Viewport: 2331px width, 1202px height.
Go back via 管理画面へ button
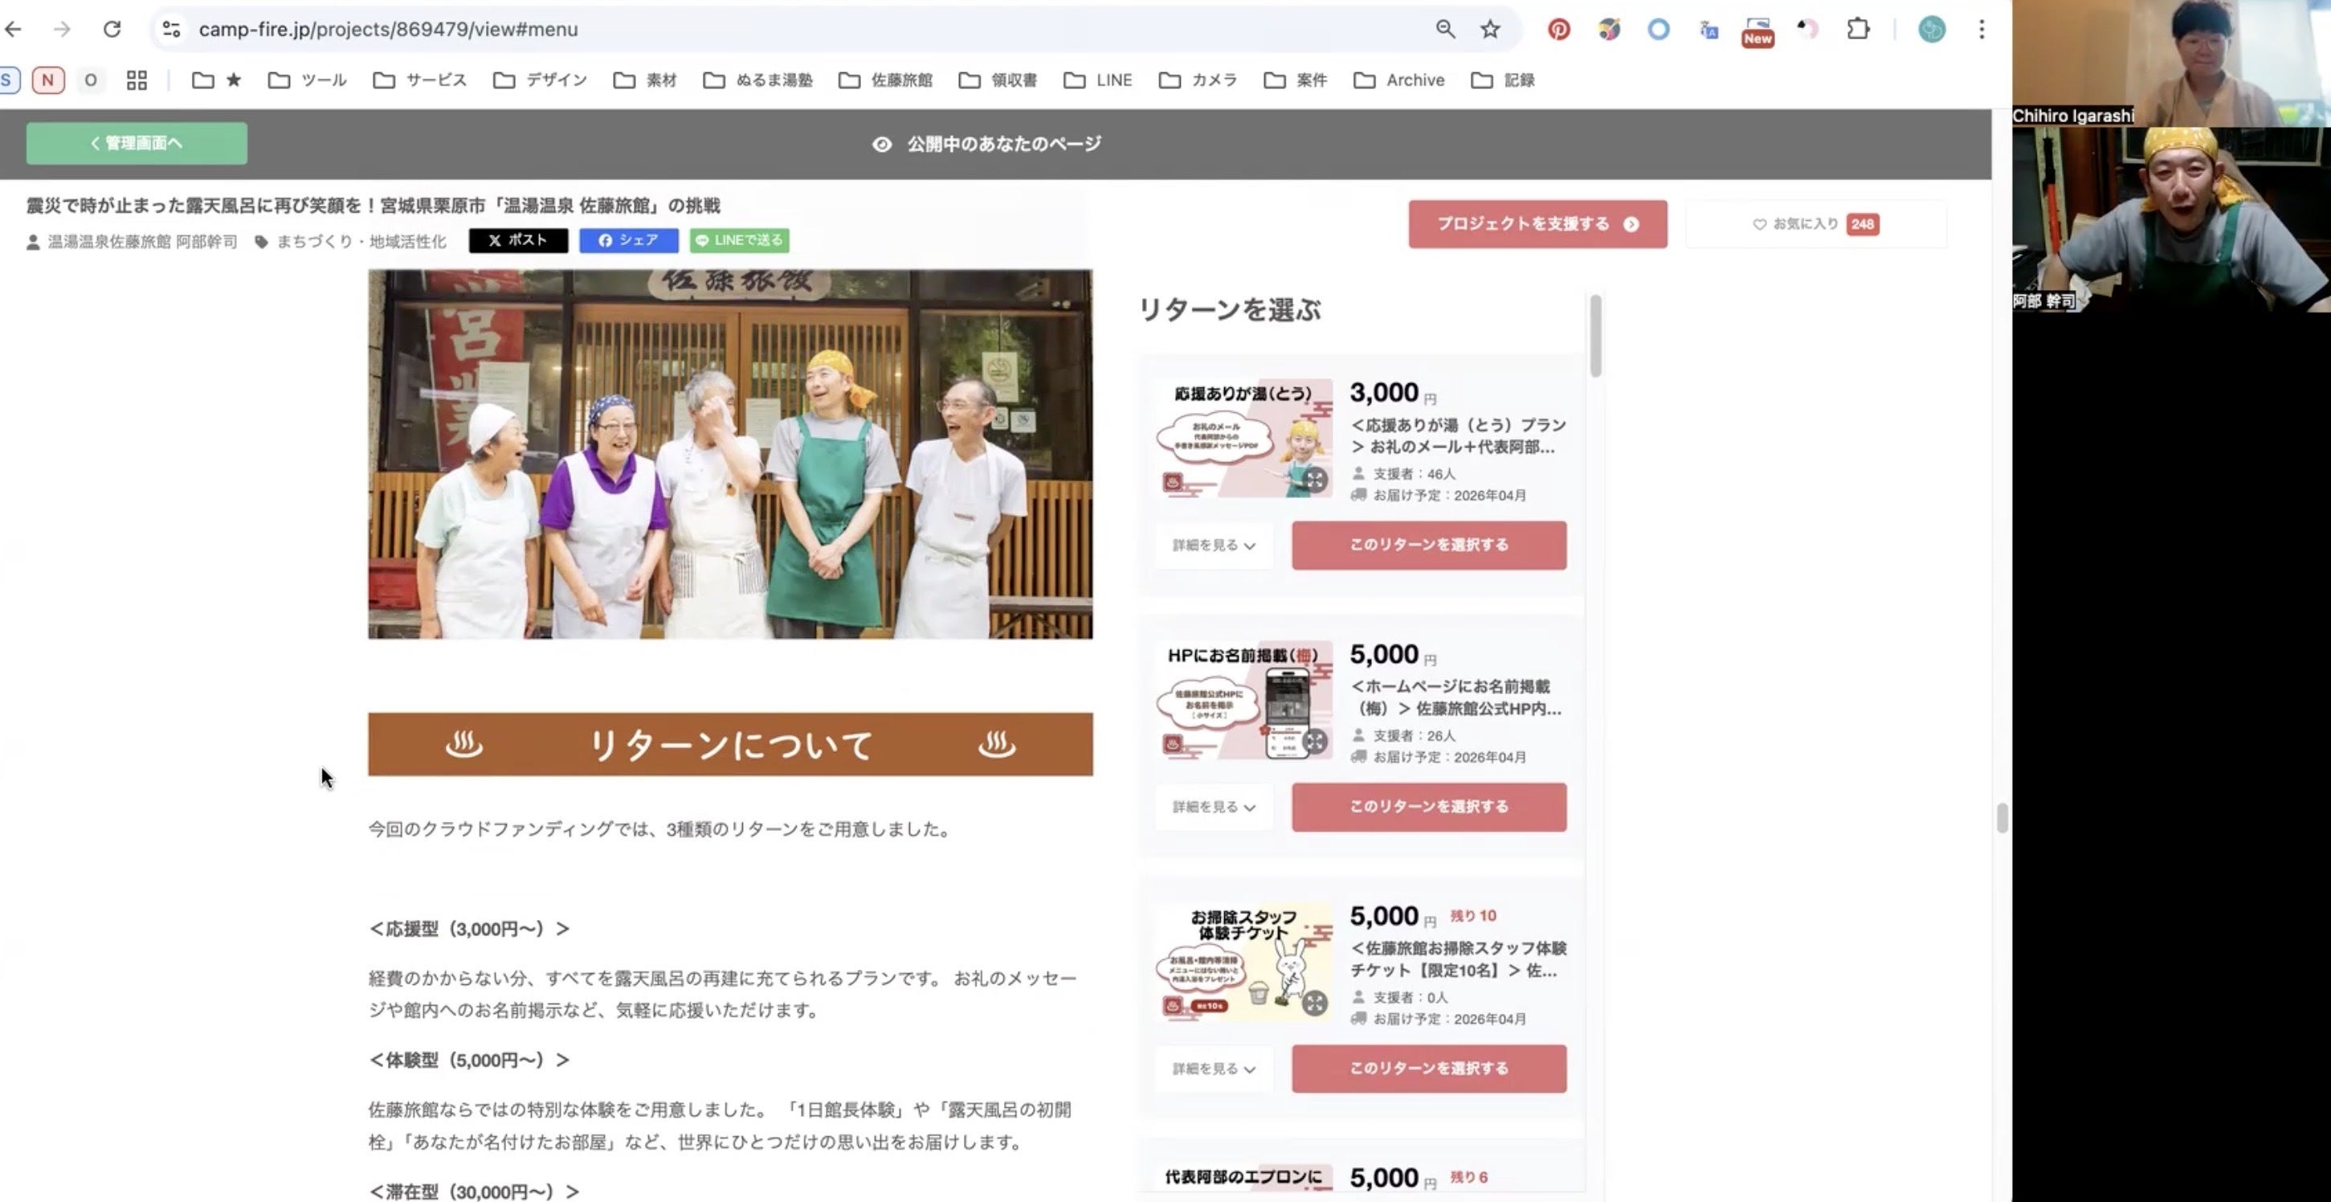pos(137,144)
